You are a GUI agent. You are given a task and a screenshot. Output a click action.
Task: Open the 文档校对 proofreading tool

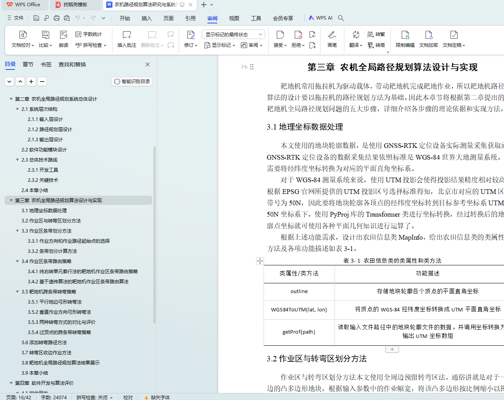pos(23,39)
